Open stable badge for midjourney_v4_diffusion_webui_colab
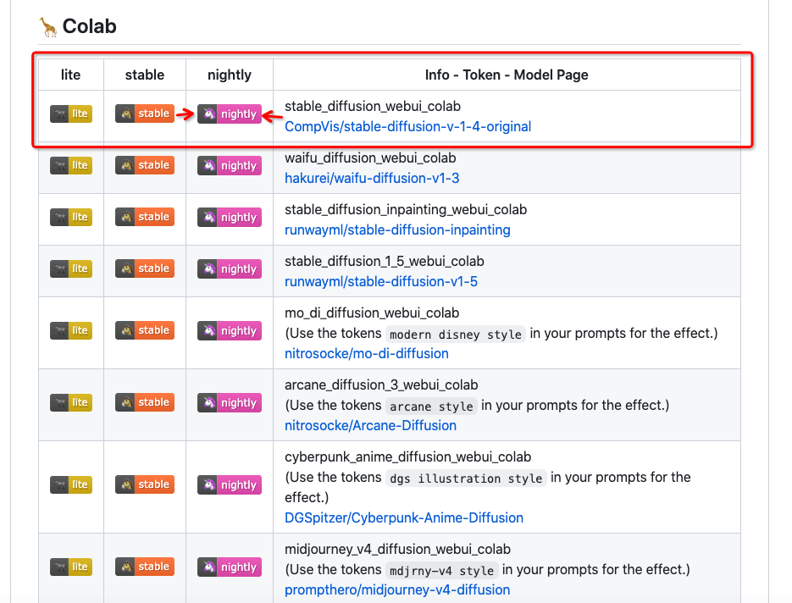This screenshot has height=603, width=792. click(145, 567)
